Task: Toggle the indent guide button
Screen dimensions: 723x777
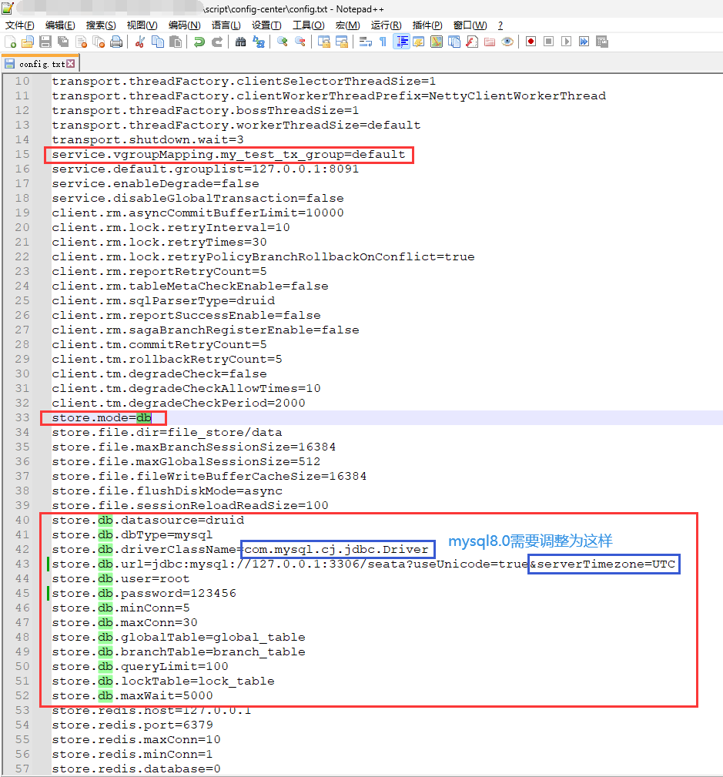Action: click(x=401, y=42)
